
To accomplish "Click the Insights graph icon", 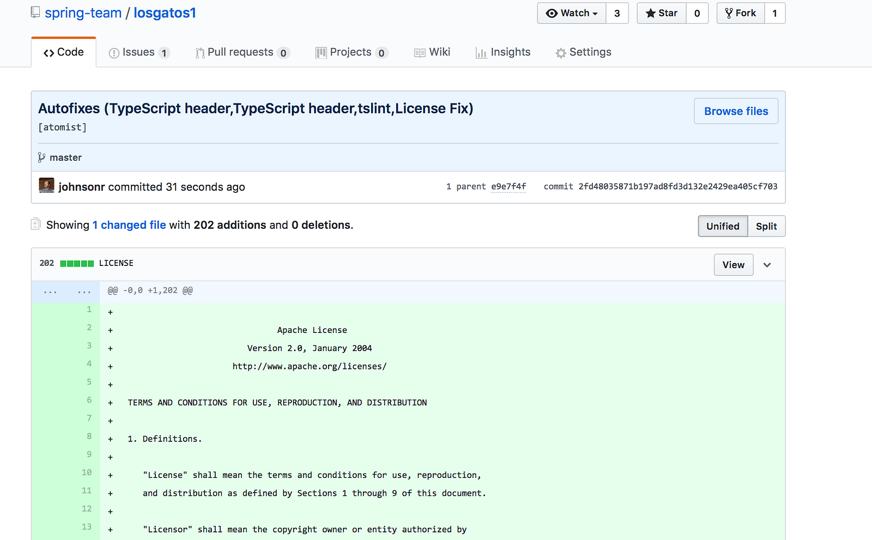I will click(481, 53).
